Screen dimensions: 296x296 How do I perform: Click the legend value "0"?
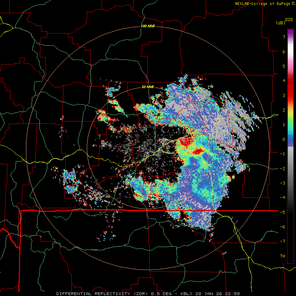click(x=284, y=139)
